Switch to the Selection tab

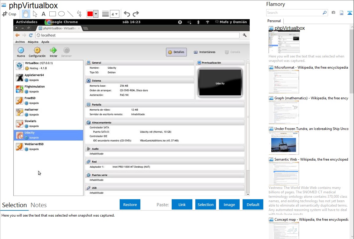click(x=14, y=205)
